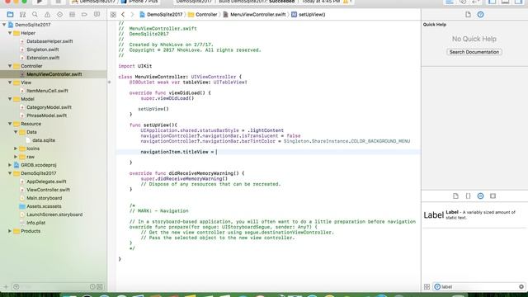Collapse the View group
The image size is (528, 297).
tap(10, 82)
